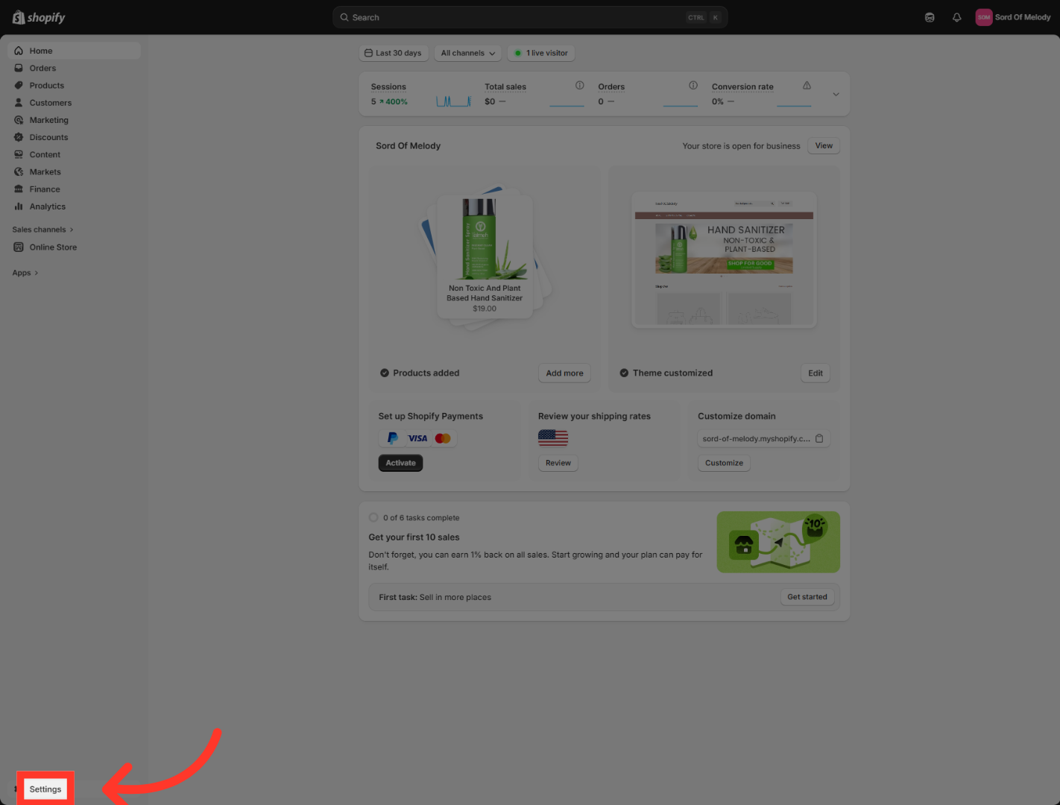Image resolution: width=1060 pixels, height=805 pixels.
Task: Open the theme preview thumbnail
Action: [724, 259]
